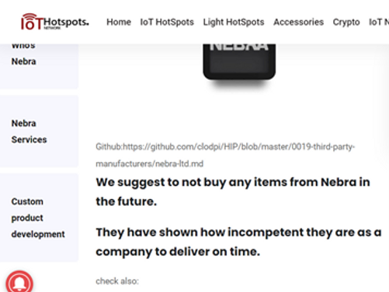The width and height of the screenshot is (389, 292).
Task: Click the 'We suggest to not buy' heading
Action: [x=233, y=191]
